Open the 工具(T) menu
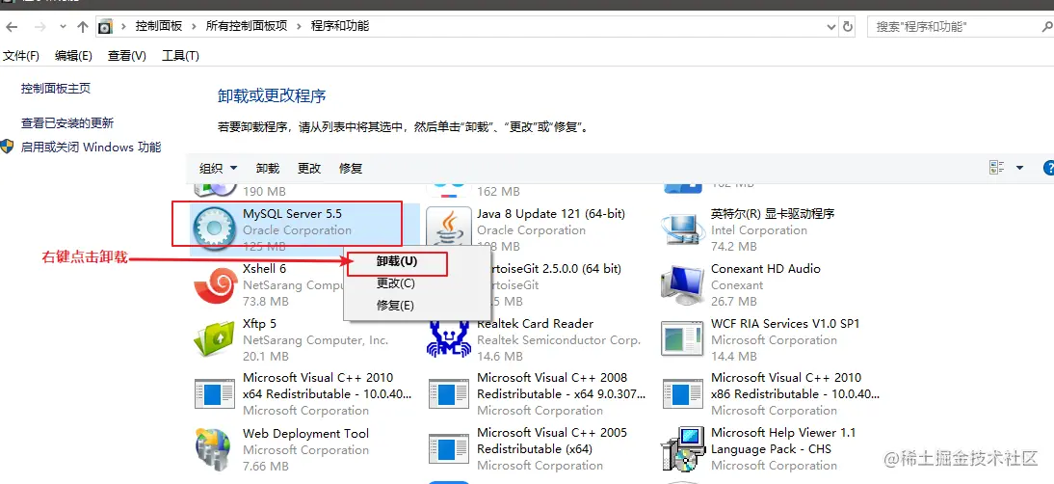1054x484 pixels. 180,56
